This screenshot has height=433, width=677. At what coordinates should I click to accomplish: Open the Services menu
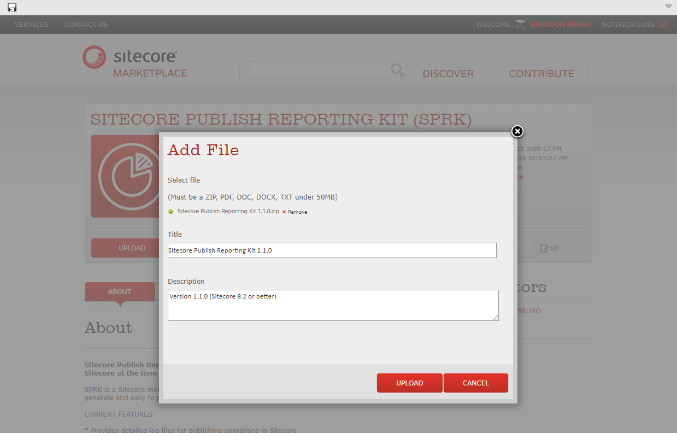pyautogui.click(x=31, y=25)
